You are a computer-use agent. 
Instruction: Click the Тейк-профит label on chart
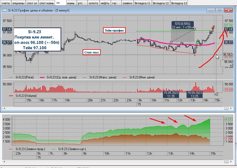point(114,30)
